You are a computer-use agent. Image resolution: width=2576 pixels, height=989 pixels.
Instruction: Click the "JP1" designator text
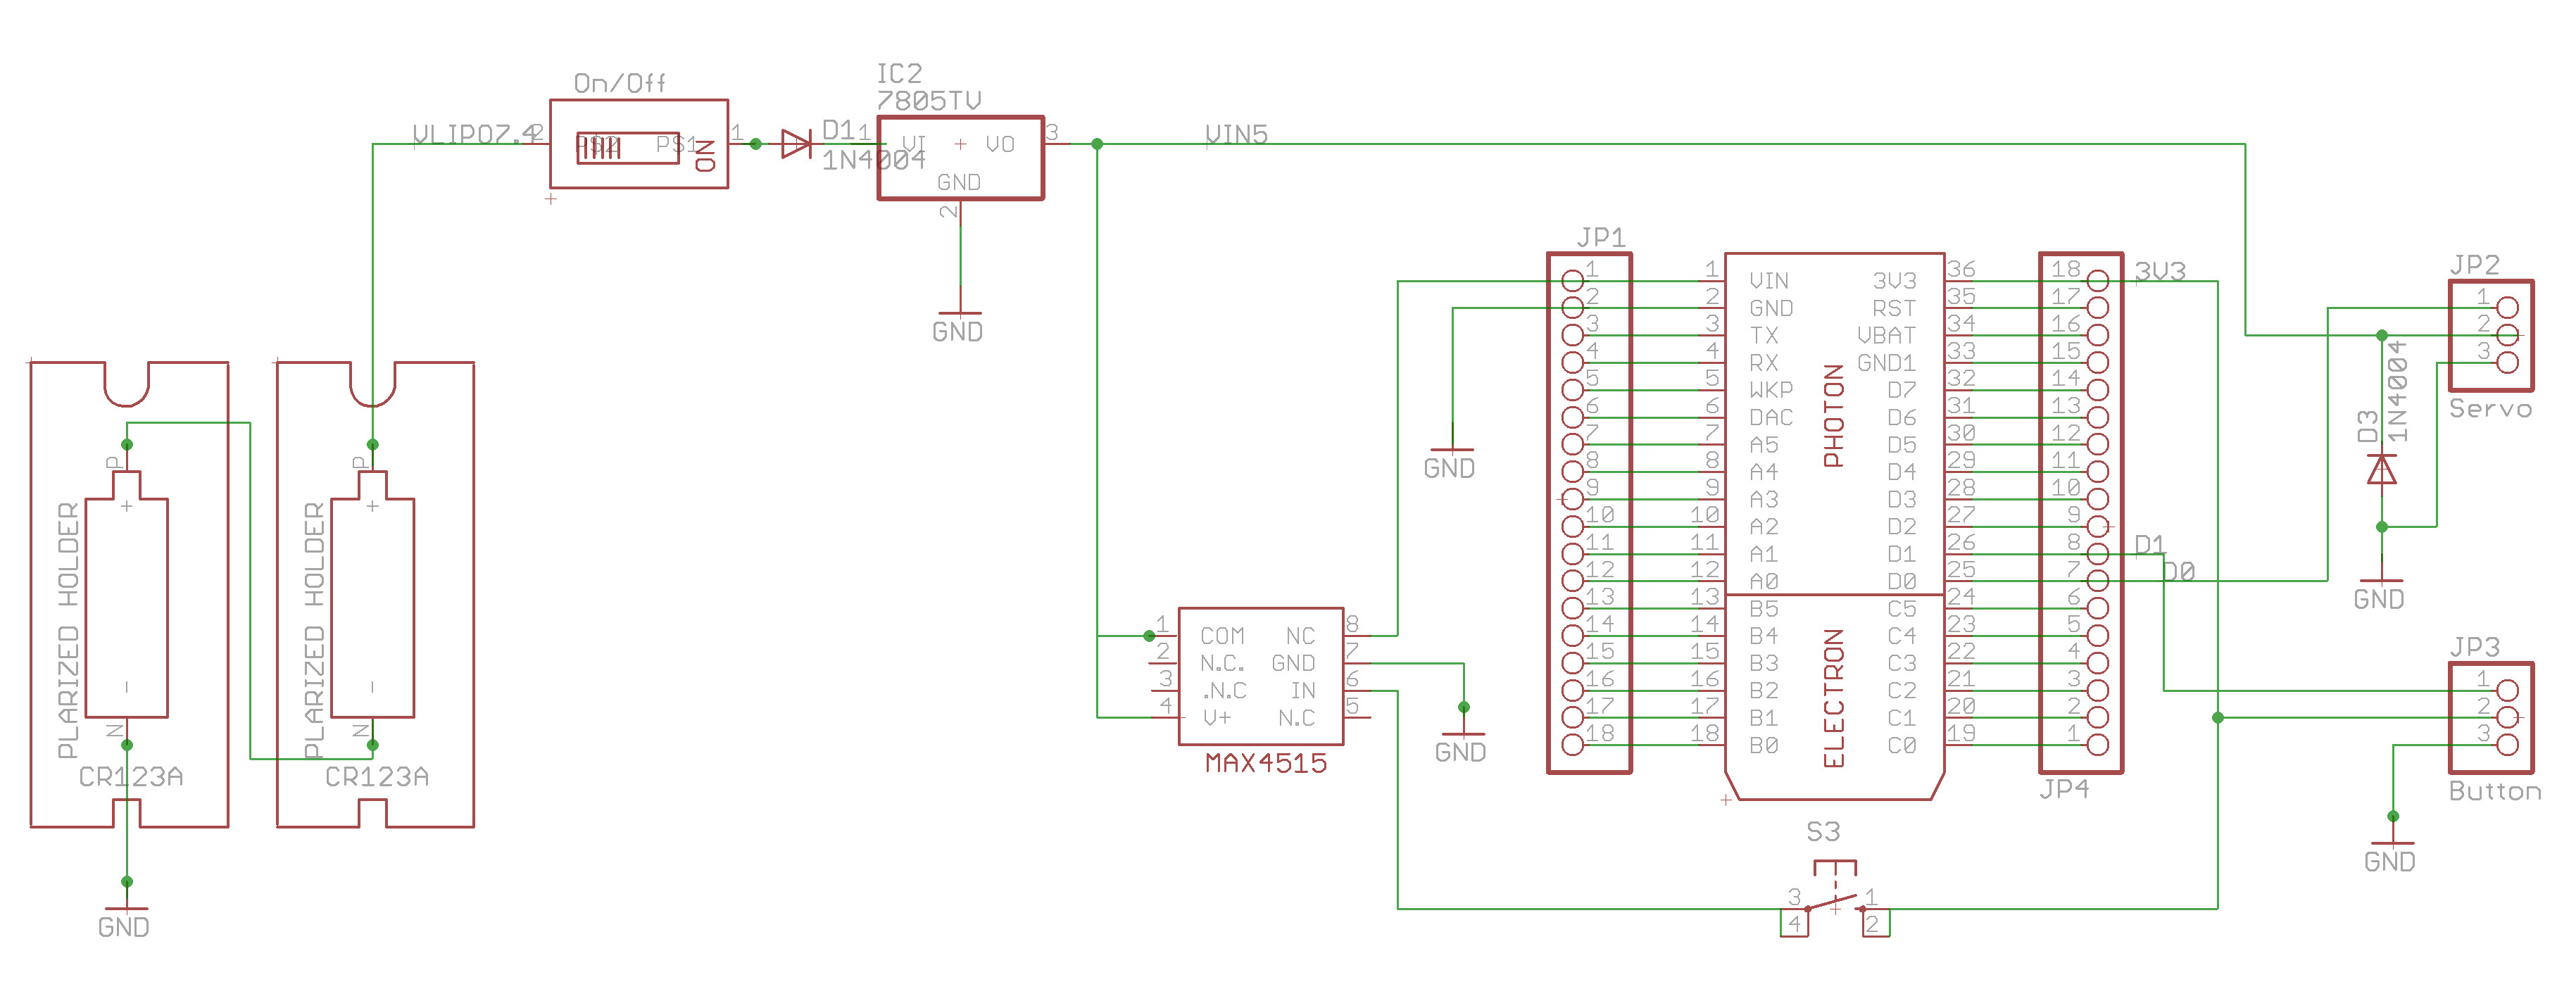pyautogui.click(x=1601, y=237)
